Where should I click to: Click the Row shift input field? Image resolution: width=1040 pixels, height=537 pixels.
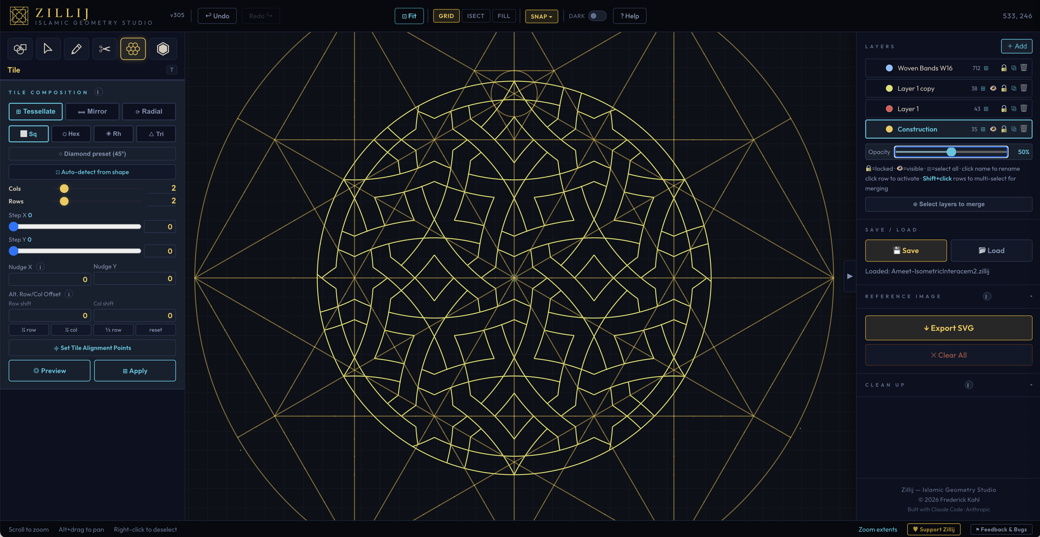[50, 315]
